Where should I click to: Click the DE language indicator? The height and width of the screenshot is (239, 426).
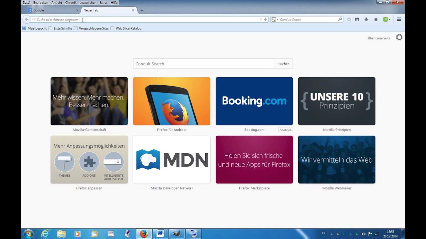pos(324,233)
